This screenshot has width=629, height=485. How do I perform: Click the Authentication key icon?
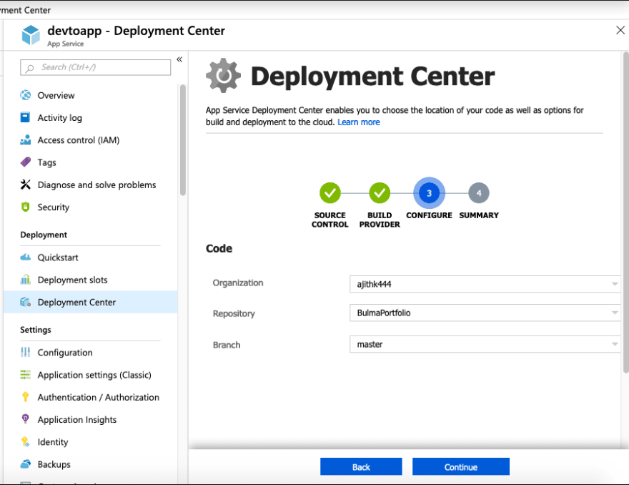click(x=25, y=397)
